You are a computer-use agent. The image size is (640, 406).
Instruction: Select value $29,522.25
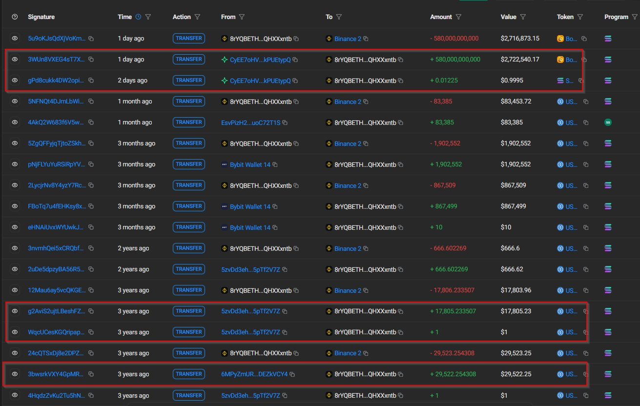tap(516, 374)
